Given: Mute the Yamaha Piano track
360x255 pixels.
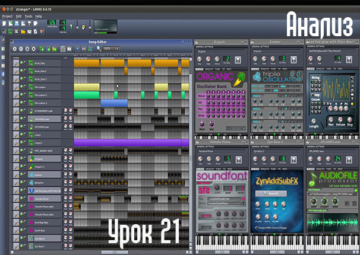Looking at the screenshot, I should [21, 198].
